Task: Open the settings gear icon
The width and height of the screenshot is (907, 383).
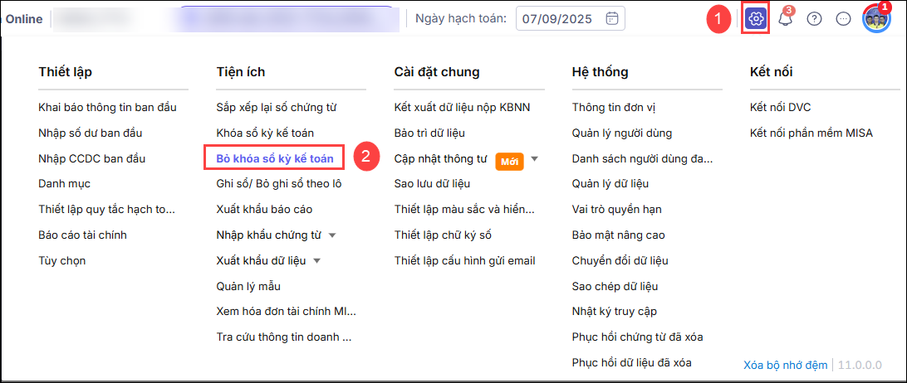Action: (x=755, y=19)
